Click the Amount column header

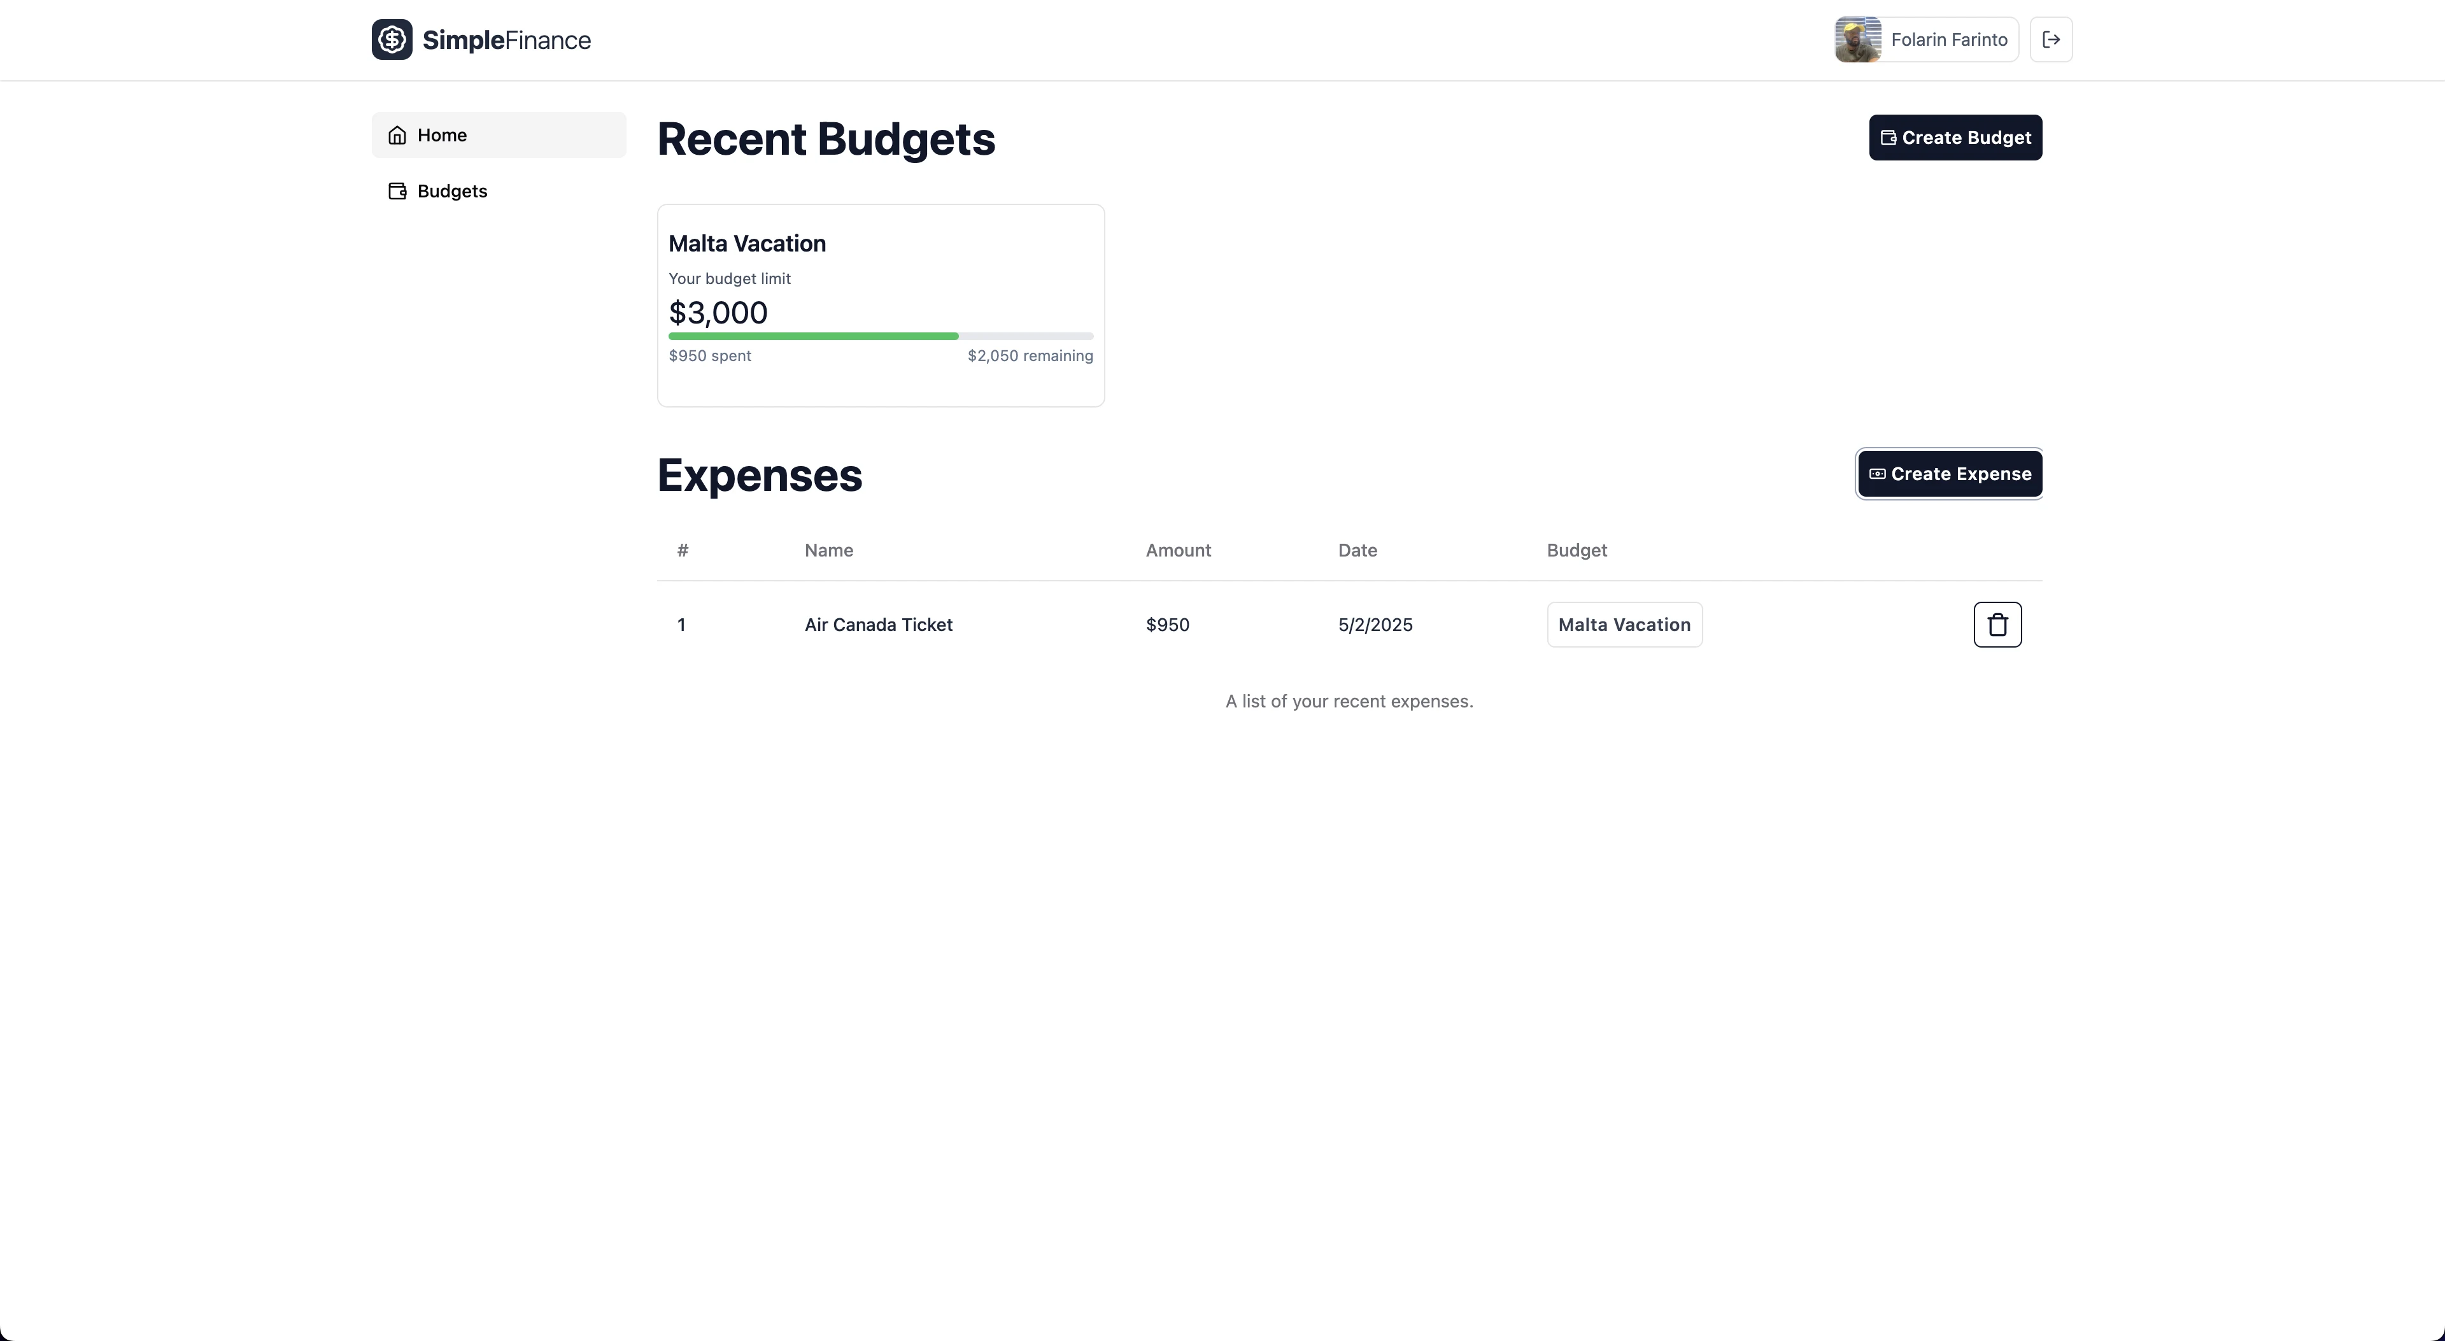(x=1178, y=550)
